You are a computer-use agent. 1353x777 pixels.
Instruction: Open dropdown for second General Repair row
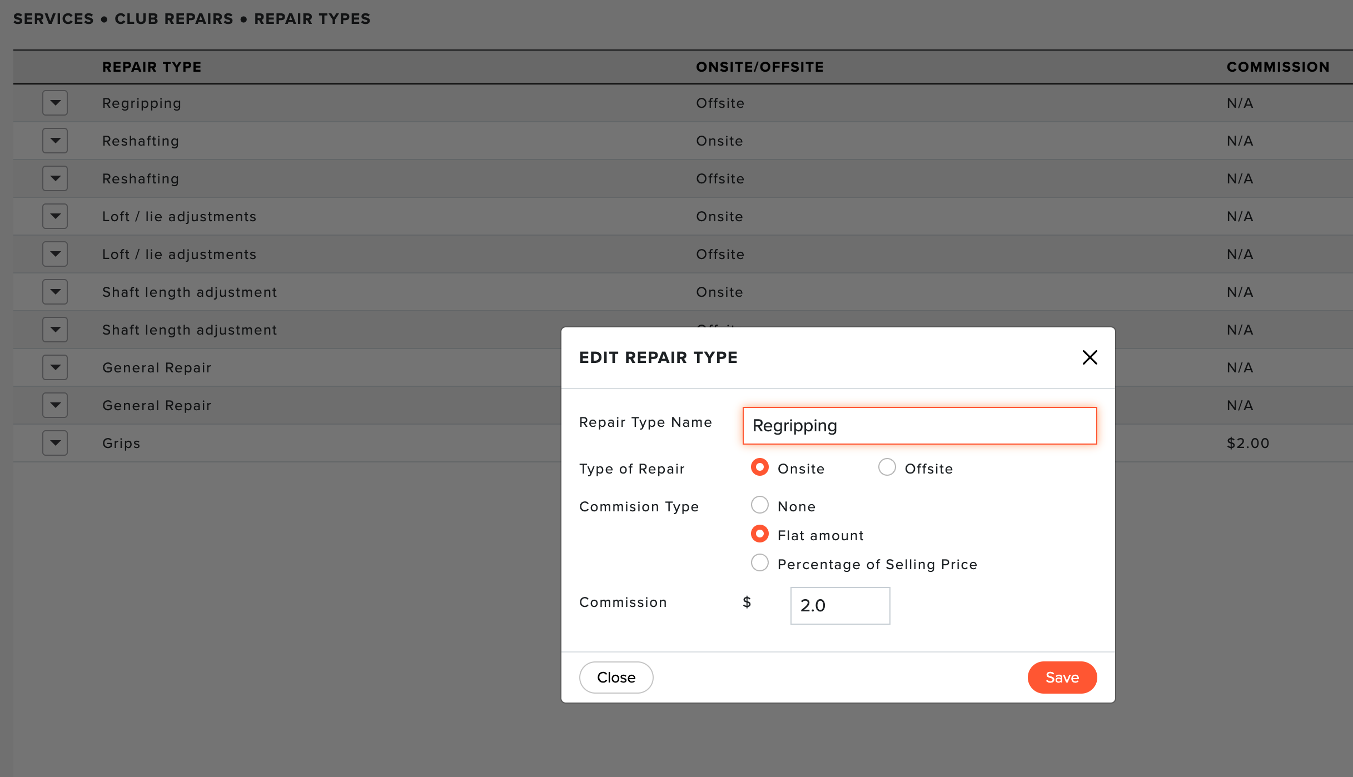click(55, 405)
